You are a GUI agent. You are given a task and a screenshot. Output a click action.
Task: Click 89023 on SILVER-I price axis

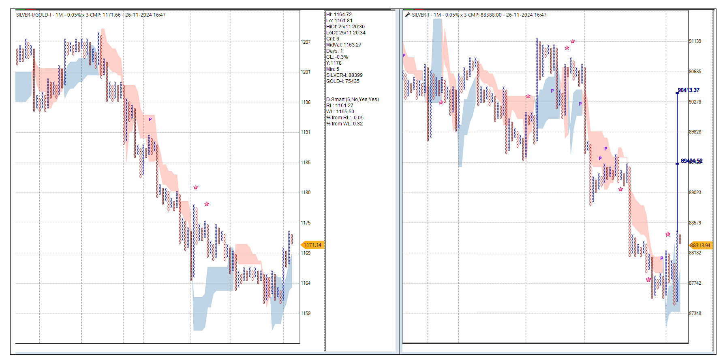click(695, 193)
